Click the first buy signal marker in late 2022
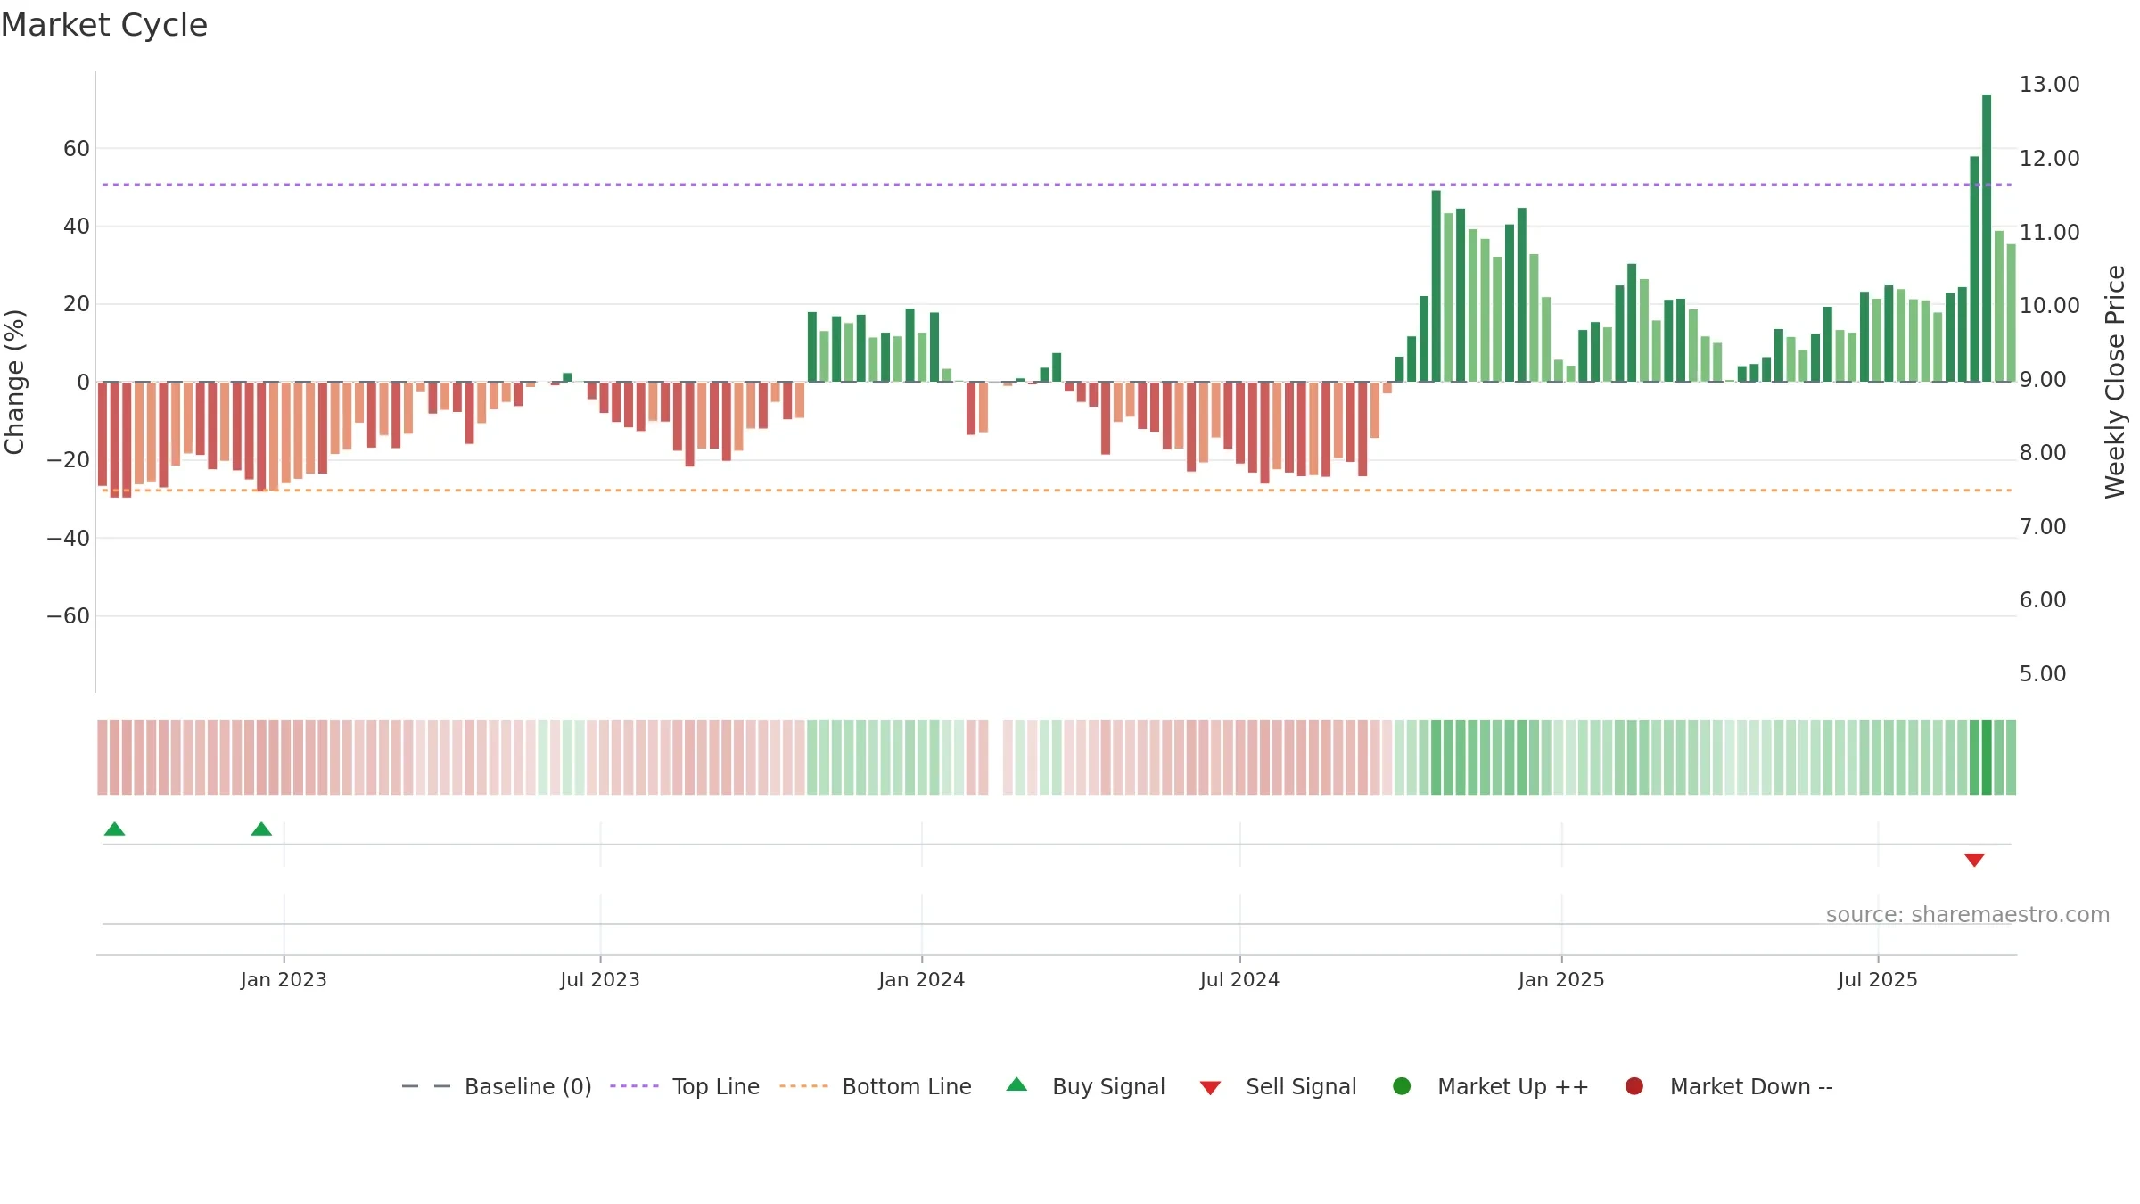This screenshot has width=2140, height=1204. click(114, 829)
